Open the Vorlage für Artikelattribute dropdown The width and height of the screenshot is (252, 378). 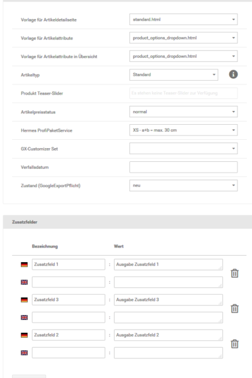tap(183, 38)
